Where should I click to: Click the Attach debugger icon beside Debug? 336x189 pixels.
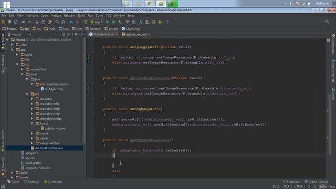[x=120, y=22]
